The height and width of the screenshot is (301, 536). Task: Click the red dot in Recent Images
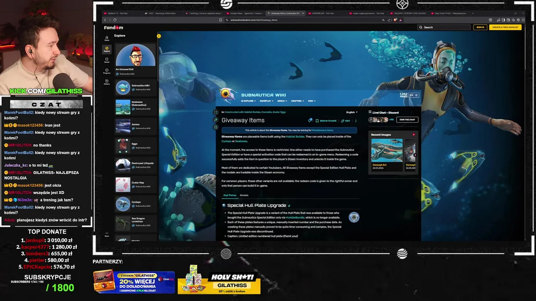click(414, 135)
